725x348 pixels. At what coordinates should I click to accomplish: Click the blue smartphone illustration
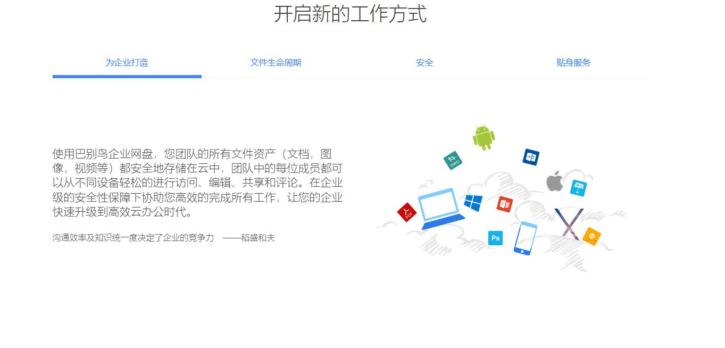(525, 238)
